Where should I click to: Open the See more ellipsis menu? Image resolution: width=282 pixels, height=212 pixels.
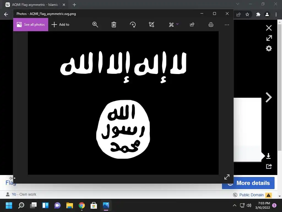click(x=227, y=25)
